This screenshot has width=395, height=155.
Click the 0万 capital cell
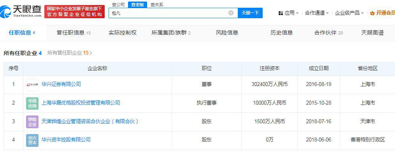[x=270, y=140]
